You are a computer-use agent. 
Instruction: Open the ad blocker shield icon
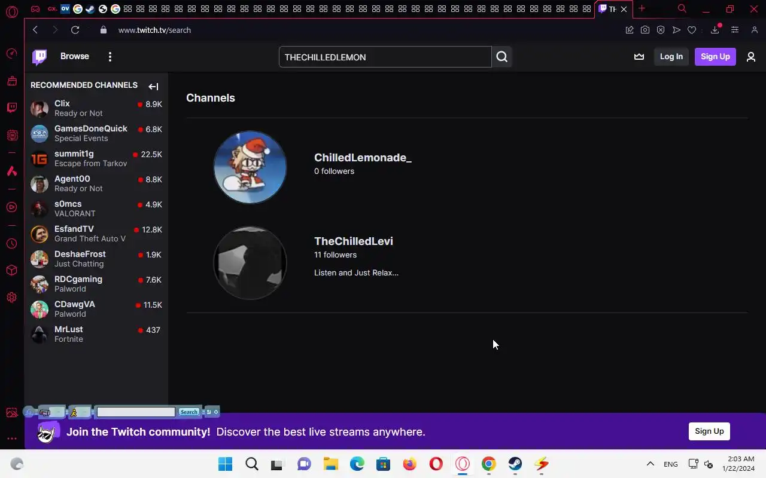click(x=661, y=30)
